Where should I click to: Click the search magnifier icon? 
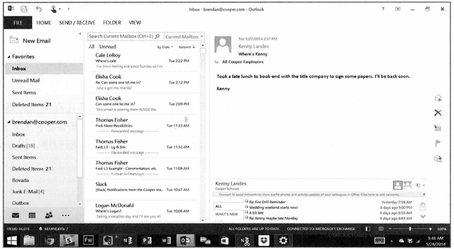157,36
